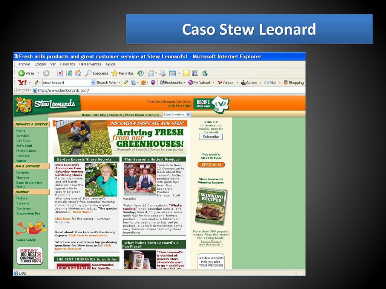
Task: Open the Site Map link
Action: [x=100, y=115]
